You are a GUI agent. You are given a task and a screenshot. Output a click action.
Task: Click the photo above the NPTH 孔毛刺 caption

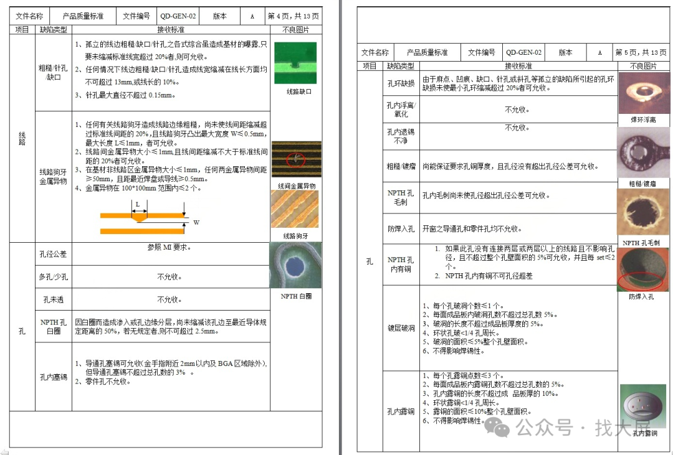[643, 212]
